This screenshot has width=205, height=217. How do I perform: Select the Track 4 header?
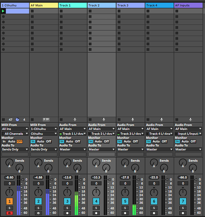pos(159,5)
